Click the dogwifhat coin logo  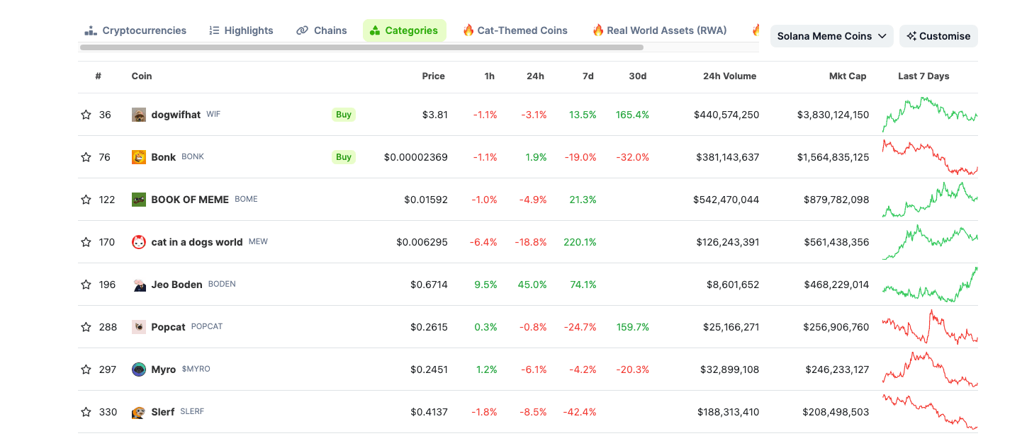[139, 115]
